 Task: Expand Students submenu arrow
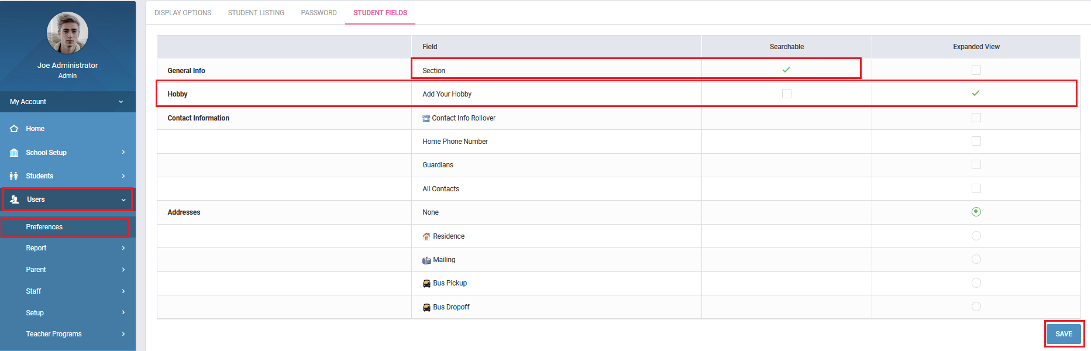click(x=123, y=176)
